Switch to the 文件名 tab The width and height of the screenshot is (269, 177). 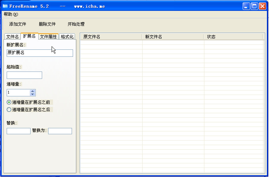(x=12, y=37)
